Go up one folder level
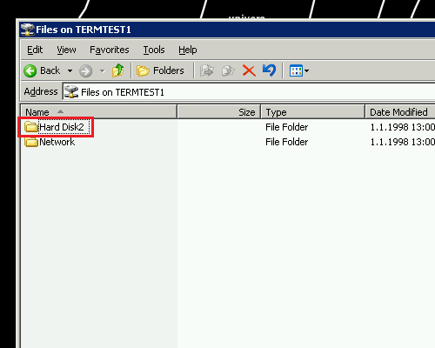The height and width of the screenshot is (348, 435). pos(118,70)
